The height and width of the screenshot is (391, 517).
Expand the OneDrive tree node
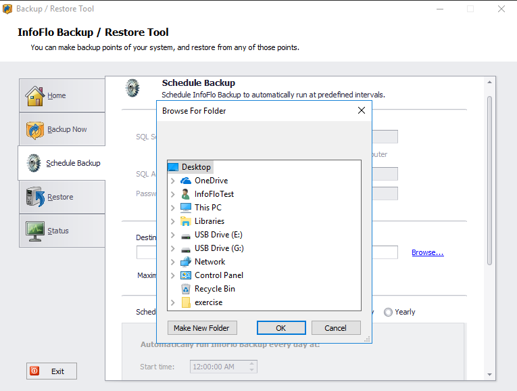tap(173, 181)
